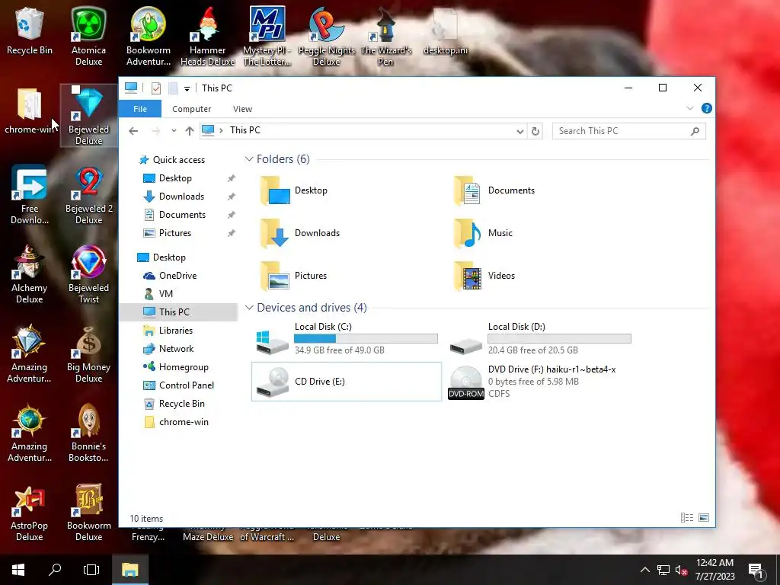The width and height of the screenshot is (780, 585).
Task: Select The Wizard's Pen desktop icon
Action: click(386, 37)
